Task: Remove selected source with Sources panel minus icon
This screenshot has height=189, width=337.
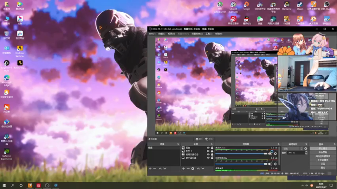Action: (x=188, y=169)
